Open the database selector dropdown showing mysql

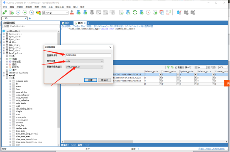tap(55, 12)
